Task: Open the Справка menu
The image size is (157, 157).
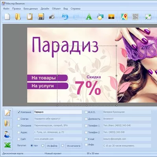Action: pyautogui.click(x=76, y=9)
